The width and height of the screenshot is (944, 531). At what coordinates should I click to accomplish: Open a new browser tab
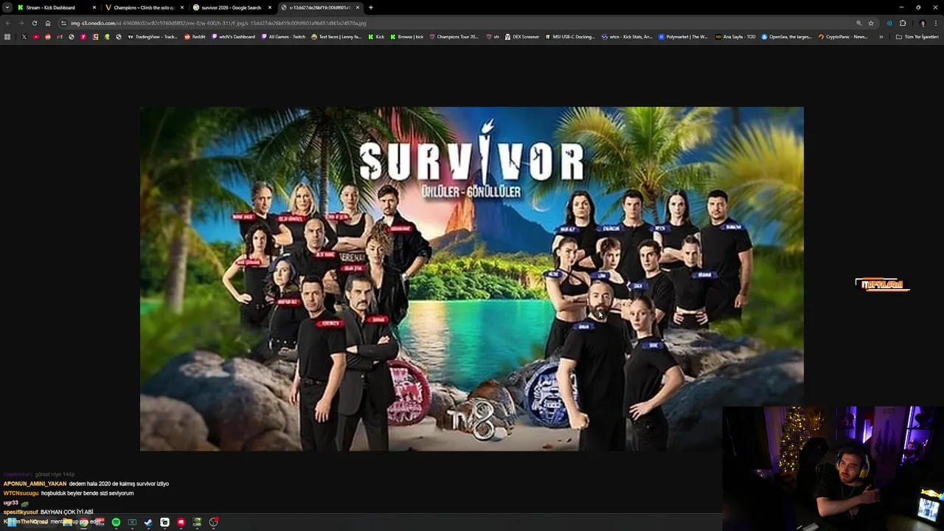[370, 7]
